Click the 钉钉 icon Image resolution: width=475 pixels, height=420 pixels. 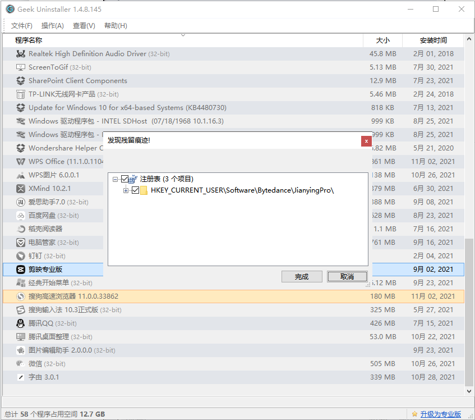[21, 256]
